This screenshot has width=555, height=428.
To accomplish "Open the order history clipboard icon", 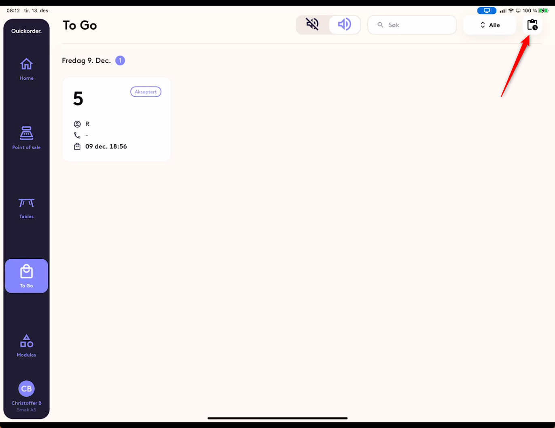I will (x=532, y=25).
